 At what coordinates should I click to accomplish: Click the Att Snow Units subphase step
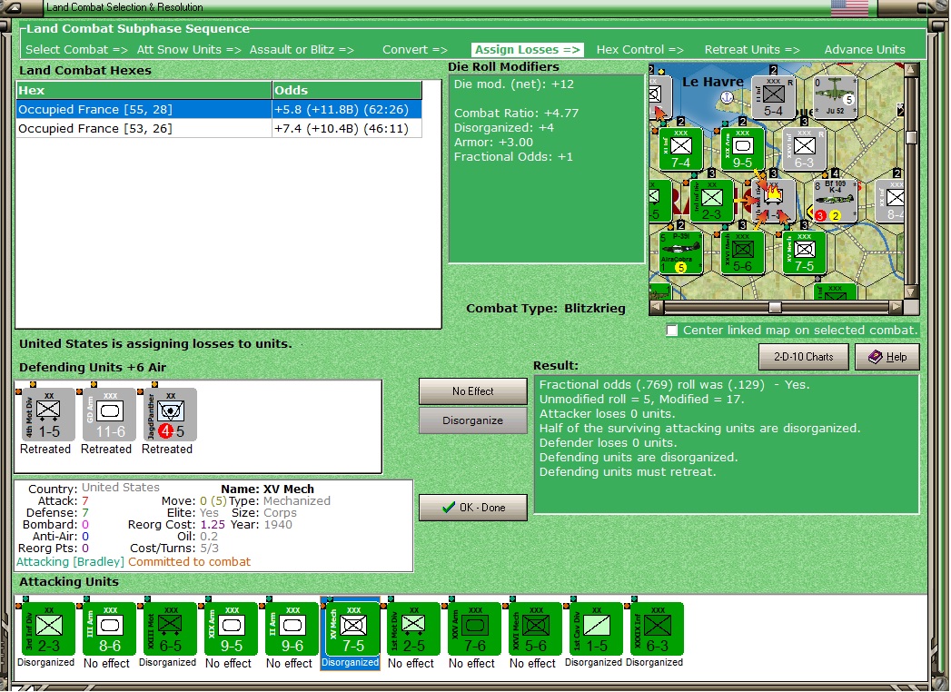pyautogui.click(x=189, y=50)
